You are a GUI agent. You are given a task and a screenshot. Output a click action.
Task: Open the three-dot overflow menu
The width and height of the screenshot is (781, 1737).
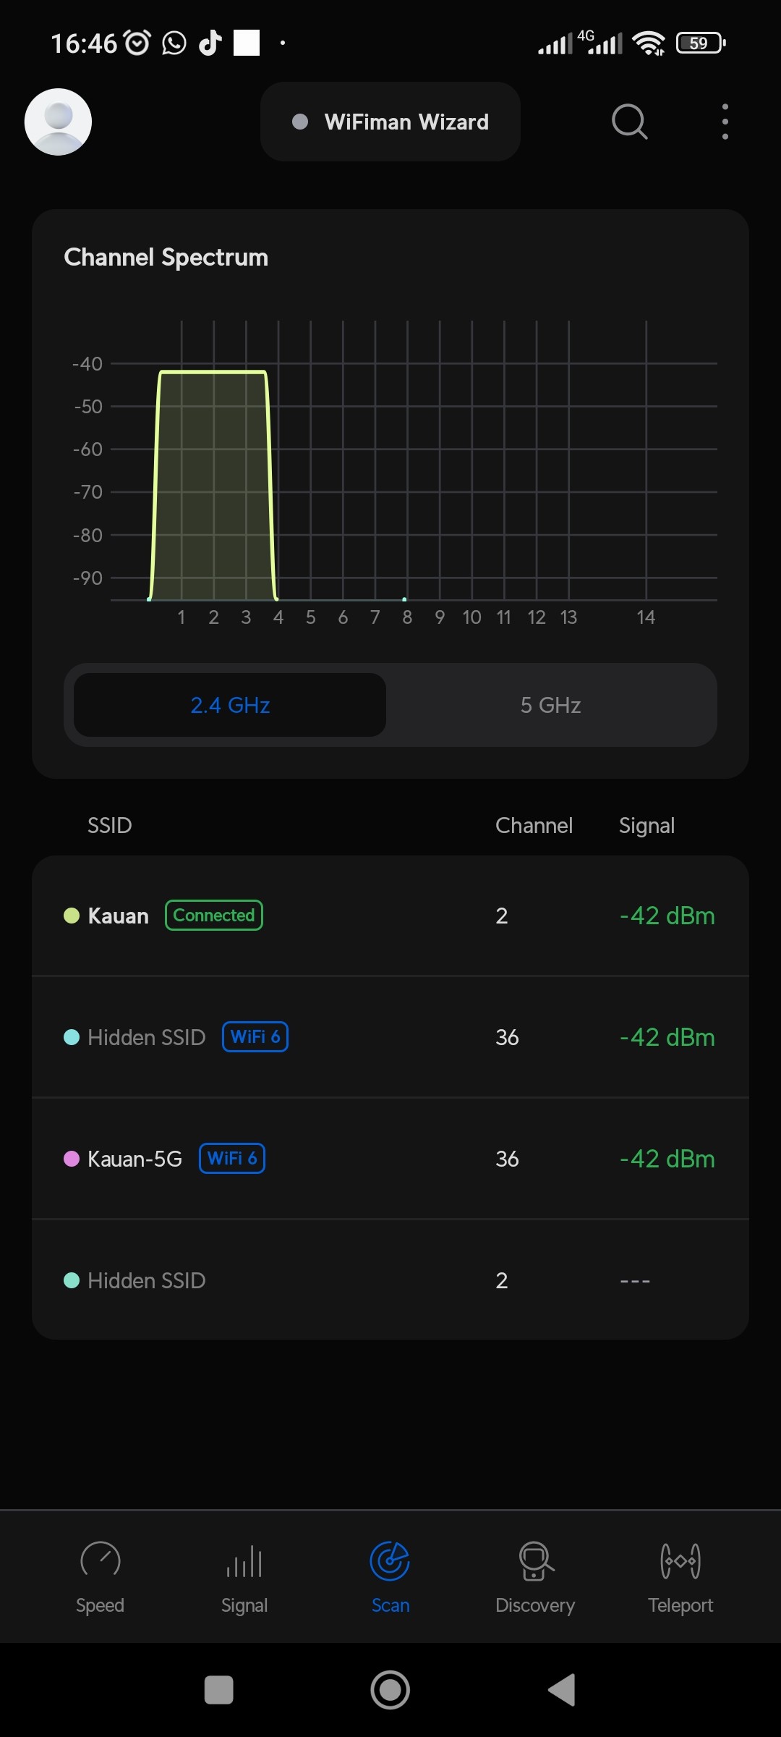(x=725, y=122)
